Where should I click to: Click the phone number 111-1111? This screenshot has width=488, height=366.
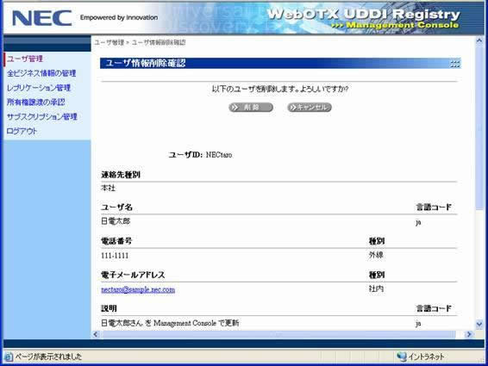[115, 256]
